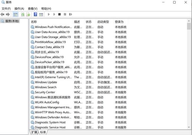The width and height of the screenshot is (192, 135).
Task: Open the 操作(A) menu
Action: [19, 9]
